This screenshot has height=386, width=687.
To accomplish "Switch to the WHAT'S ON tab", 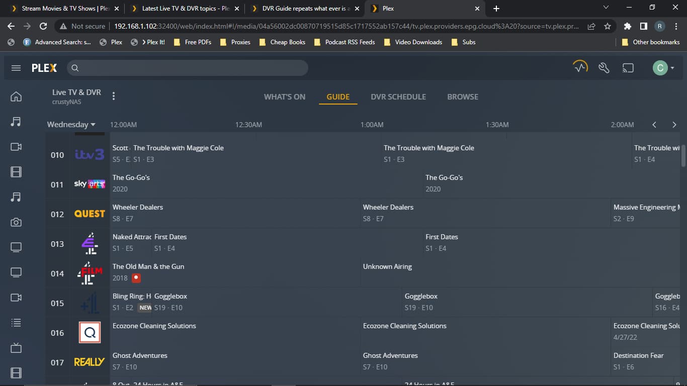I will pyautogui.click(x=285, y=96).
